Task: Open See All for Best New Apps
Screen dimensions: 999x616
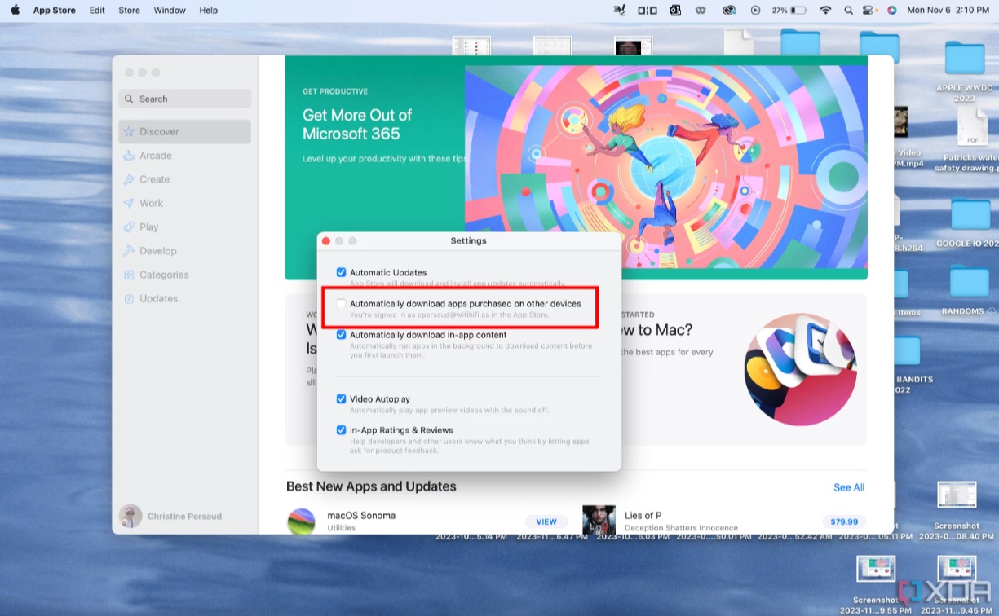Action: [849, 486]
